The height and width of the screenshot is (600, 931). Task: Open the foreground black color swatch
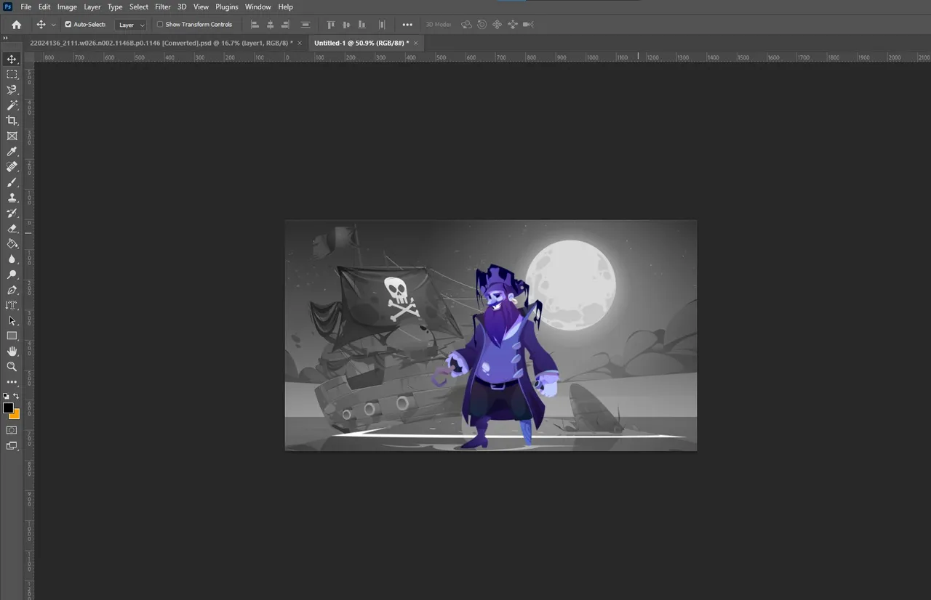tap(7, 408)
